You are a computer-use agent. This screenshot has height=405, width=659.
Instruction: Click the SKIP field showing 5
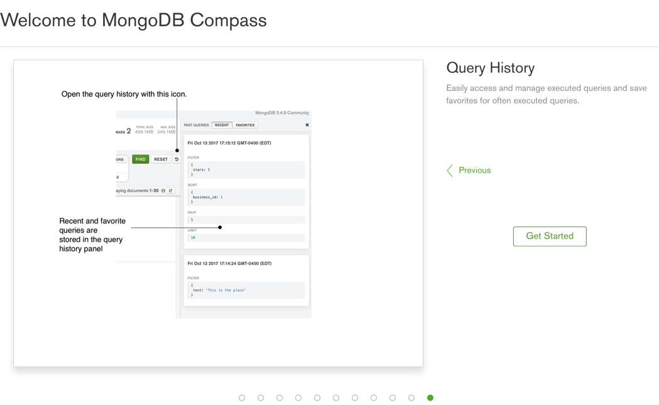[x=246, y=220]
